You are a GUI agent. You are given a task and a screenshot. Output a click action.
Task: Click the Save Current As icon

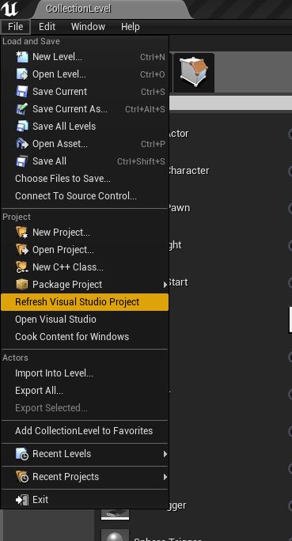[22, 109]
